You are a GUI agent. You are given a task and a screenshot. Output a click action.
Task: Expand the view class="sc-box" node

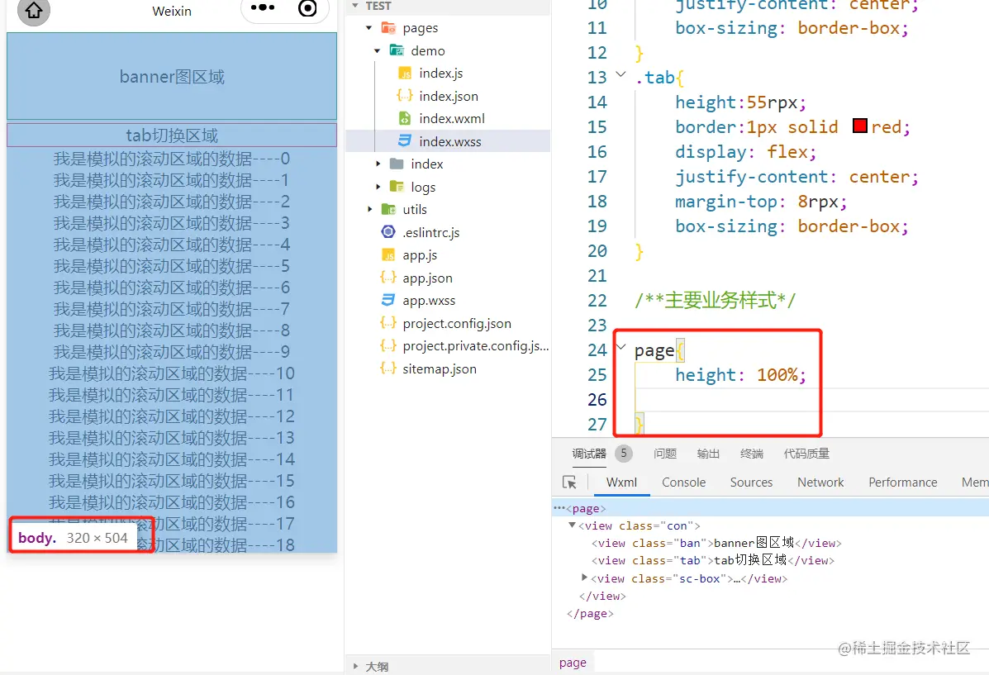click(x=584, y=578)
